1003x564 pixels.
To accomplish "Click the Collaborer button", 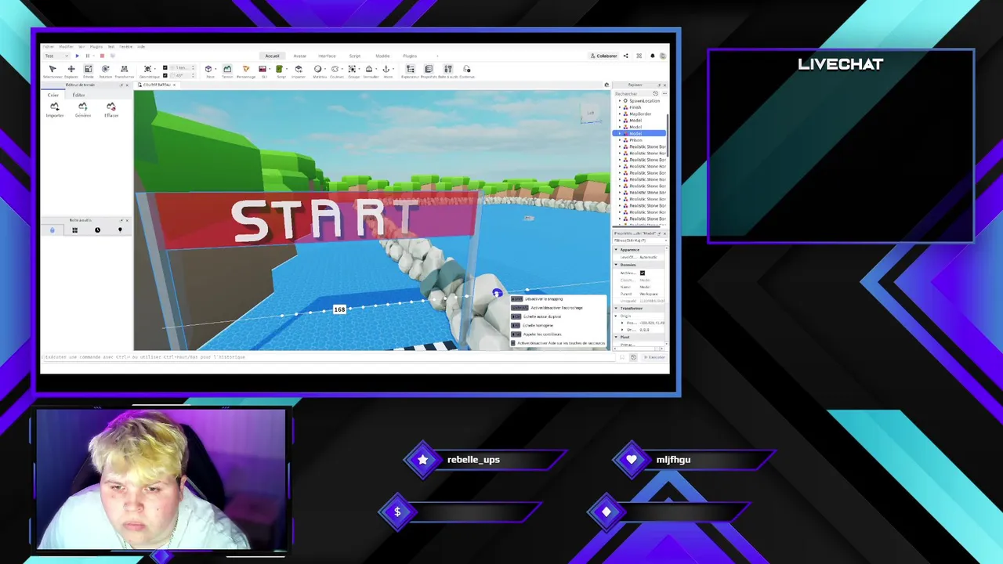I will pyautogui.click(x=603, y=56).
